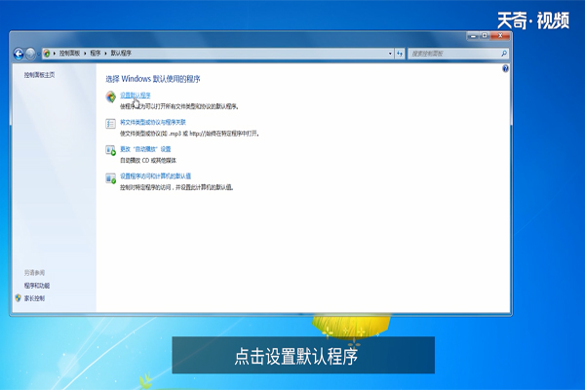Click description 控制对特定程序的访问，并设置此计算机的默认值

176,187
